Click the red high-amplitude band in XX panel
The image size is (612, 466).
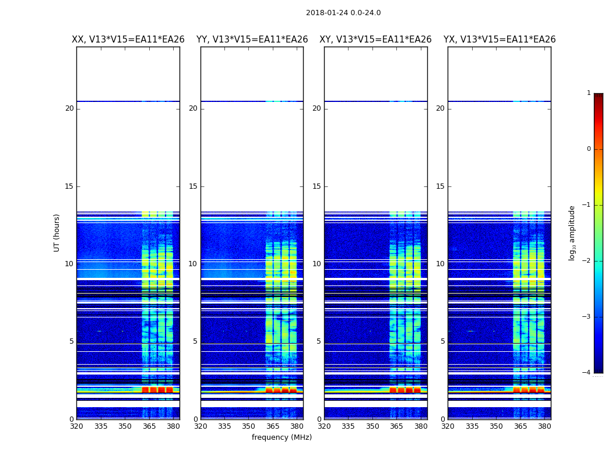click(157, 390)
